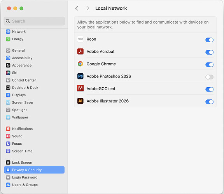Choose Control Center in sidebar
This screenshot has width=224, height=194.
click(x=34, y=80)
